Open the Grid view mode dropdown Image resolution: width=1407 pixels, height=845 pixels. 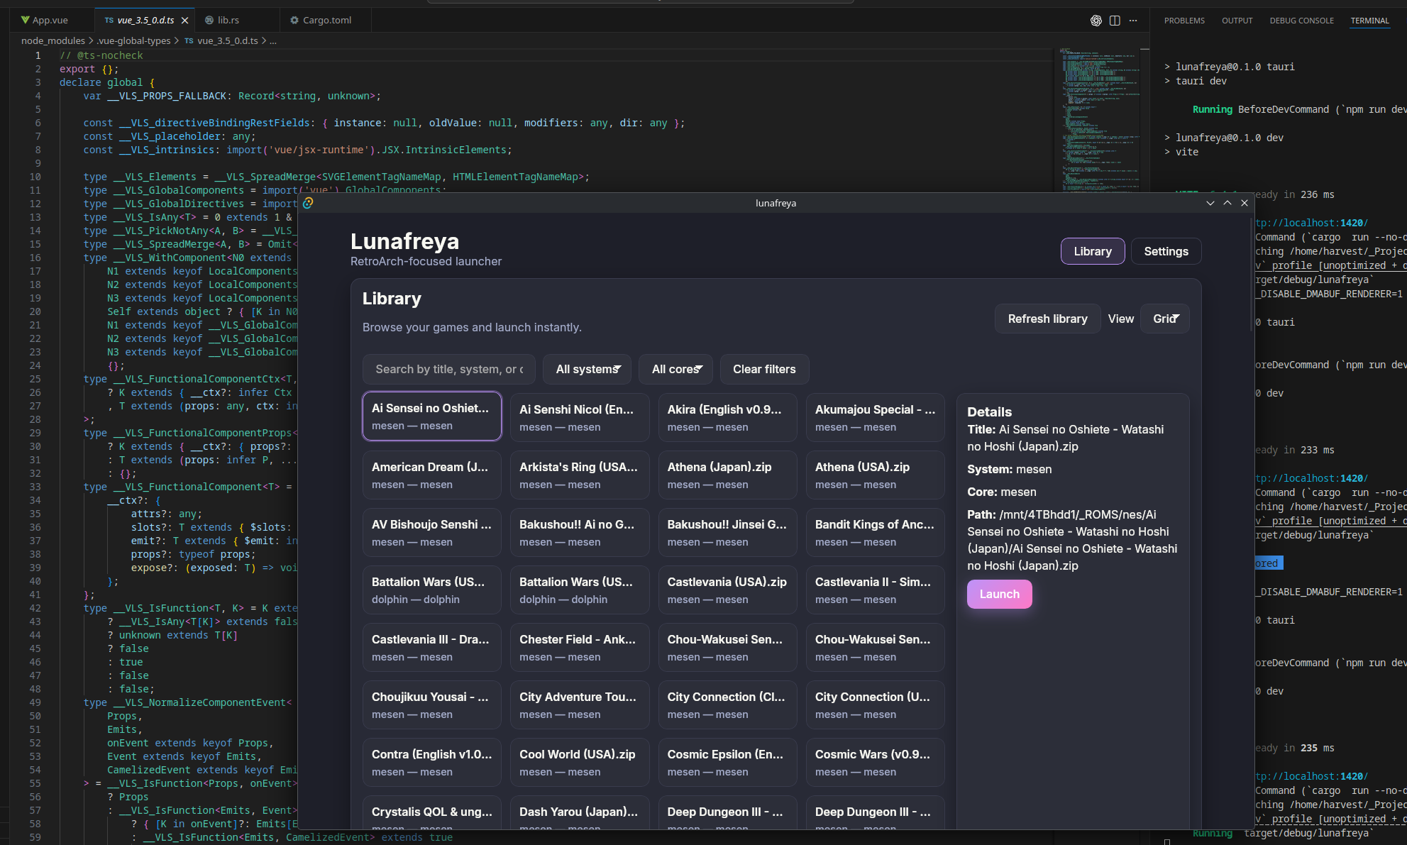point(1165,319)
